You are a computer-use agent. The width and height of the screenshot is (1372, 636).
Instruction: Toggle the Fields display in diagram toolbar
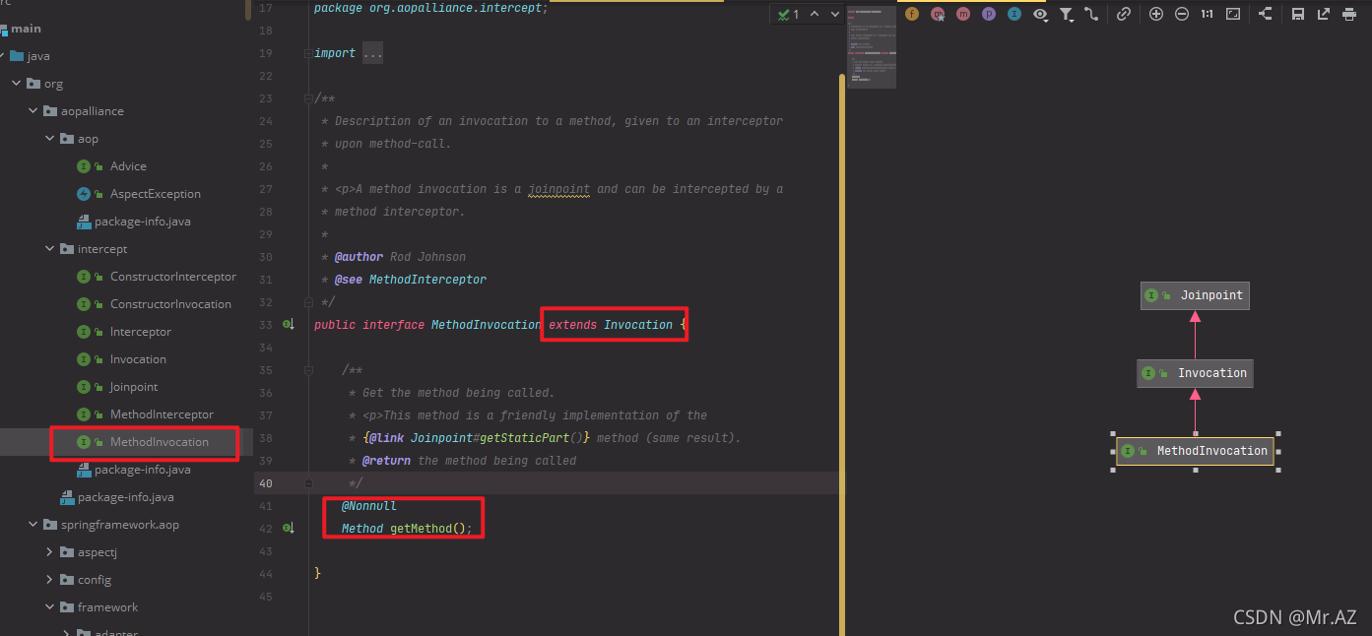[x=912, y=14]
